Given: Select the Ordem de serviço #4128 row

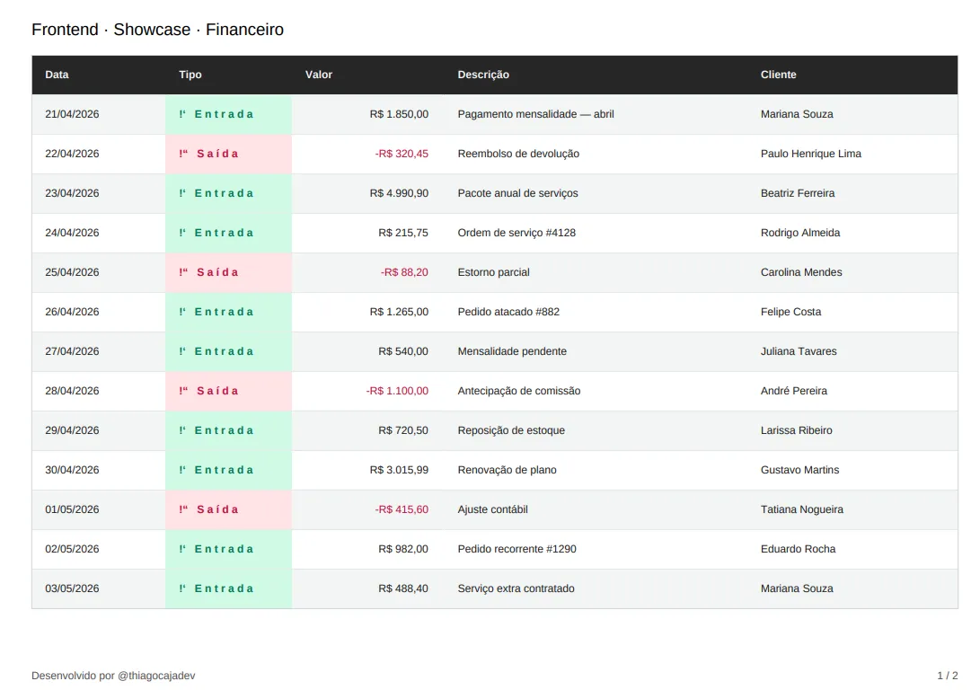Looking at the screenshot, I should (495, 233).
